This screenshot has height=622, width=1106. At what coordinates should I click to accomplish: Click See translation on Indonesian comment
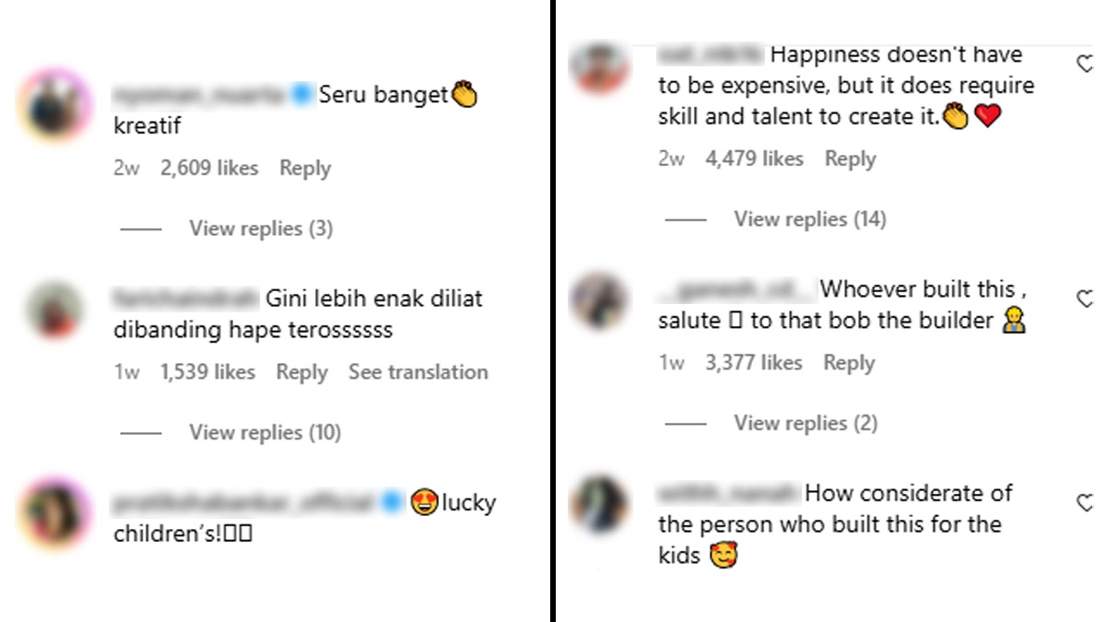418,372
